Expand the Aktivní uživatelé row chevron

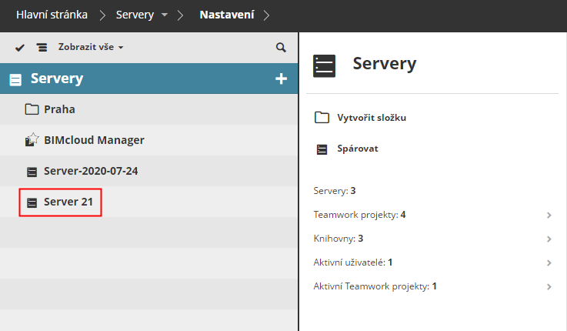click(x=549, y=262)
